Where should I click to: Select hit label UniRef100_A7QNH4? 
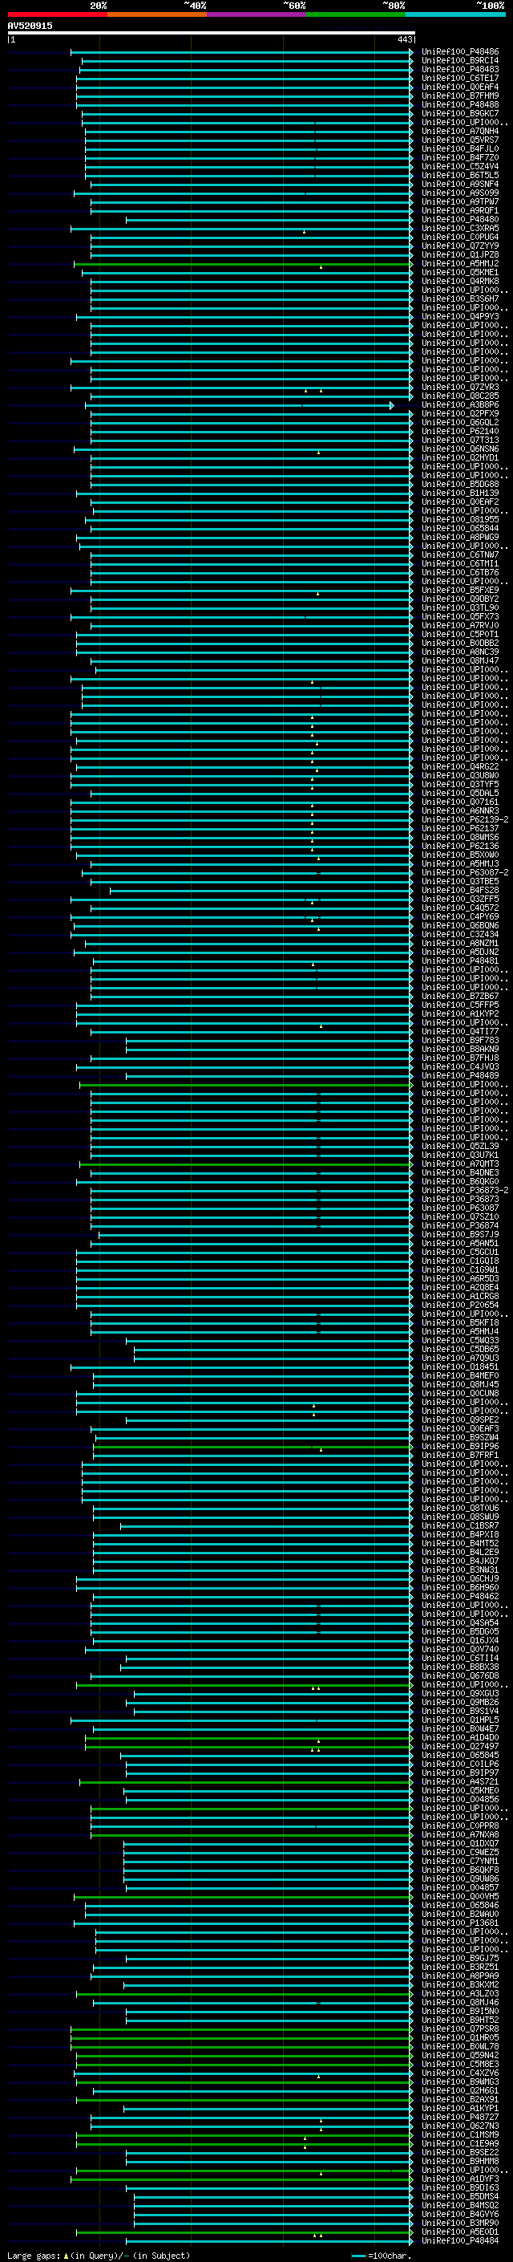(460, 131)
